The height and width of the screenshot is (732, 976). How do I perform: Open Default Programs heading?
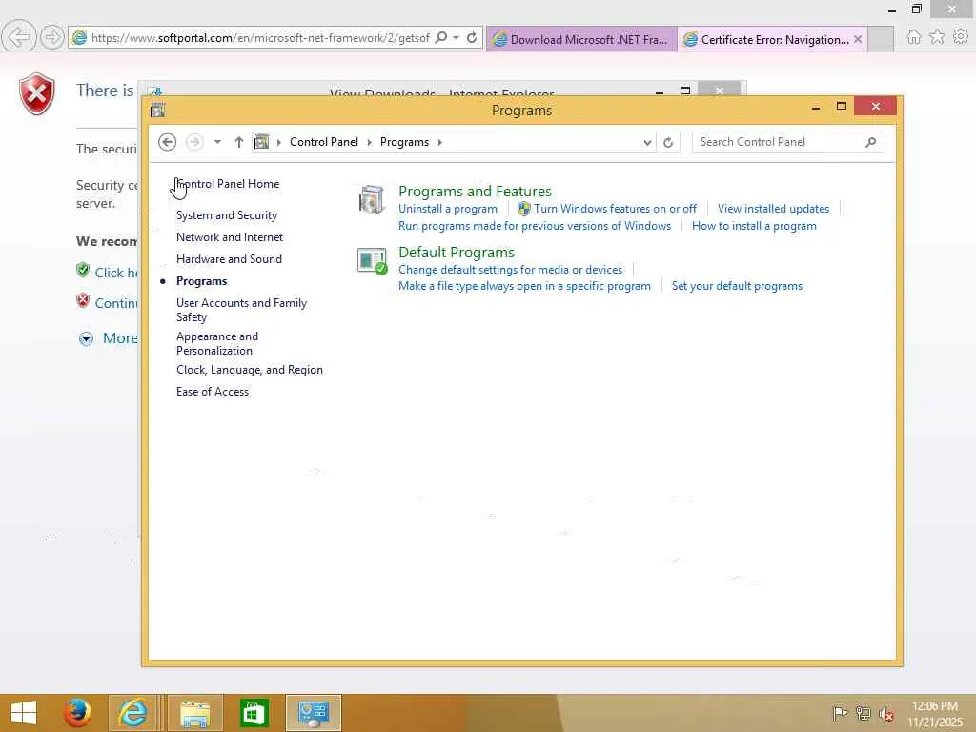[457, 252]
